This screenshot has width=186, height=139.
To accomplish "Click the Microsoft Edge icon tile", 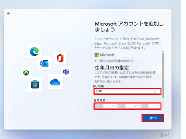I will (34, 51).
